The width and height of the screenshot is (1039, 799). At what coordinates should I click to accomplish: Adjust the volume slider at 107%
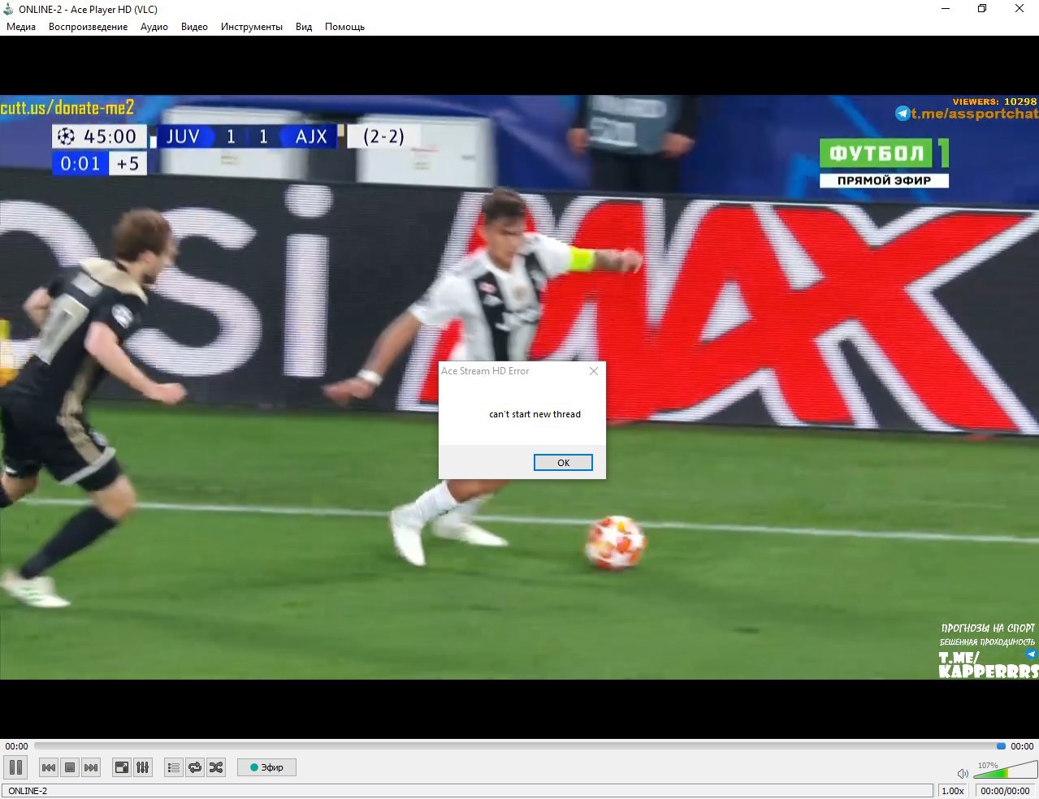pos(1005,768)
